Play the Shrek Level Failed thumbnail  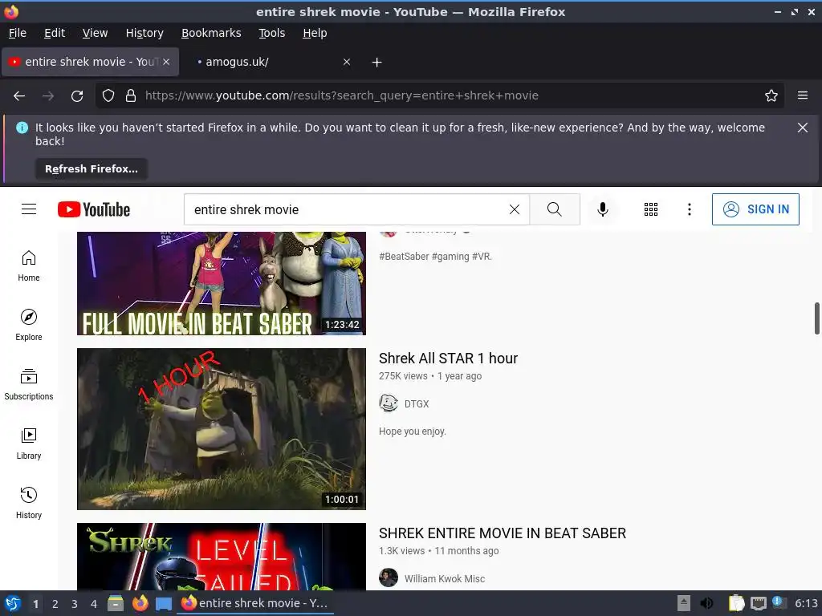[x=222, y=557]
